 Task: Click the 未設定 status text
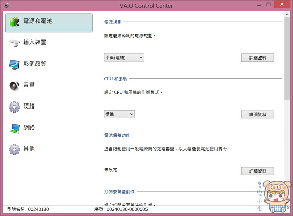click(x=111, y=170)
